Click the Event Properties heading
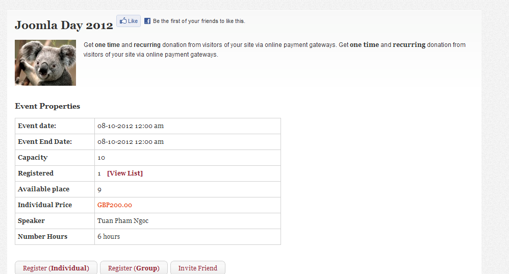The width and height of the screenshot is (509, 274). point(47,106)
